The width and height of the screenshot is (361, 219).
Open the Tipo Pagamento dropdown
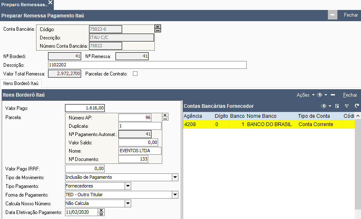point(128,186)
